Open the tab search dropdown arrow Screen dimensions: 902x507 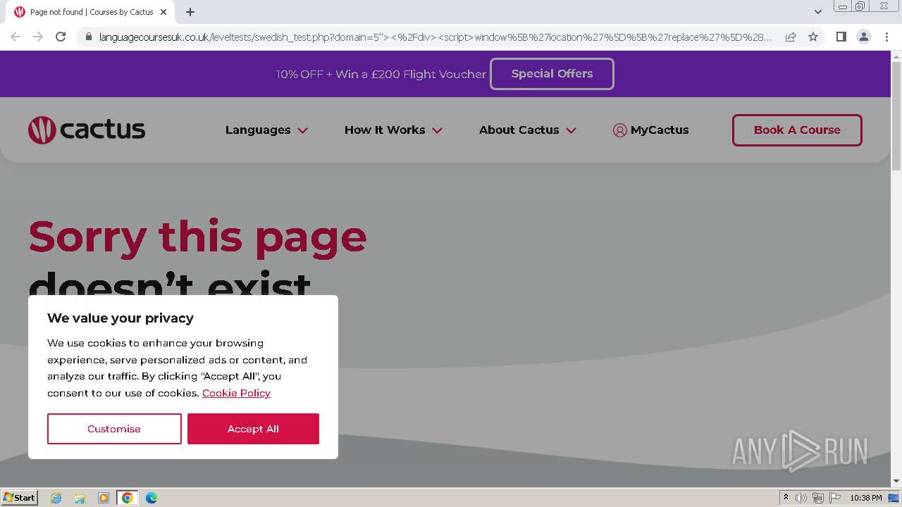click(817, 12)
